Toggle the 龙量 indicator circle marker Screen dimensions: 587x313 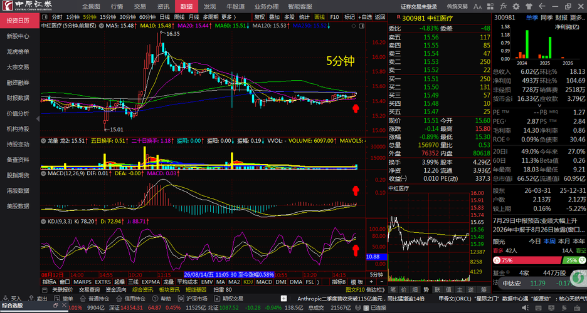click(43, 141)
